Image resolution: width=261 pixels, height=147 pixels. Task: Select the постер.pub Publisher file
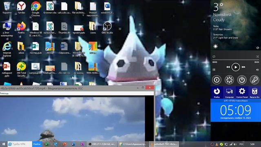35,48
